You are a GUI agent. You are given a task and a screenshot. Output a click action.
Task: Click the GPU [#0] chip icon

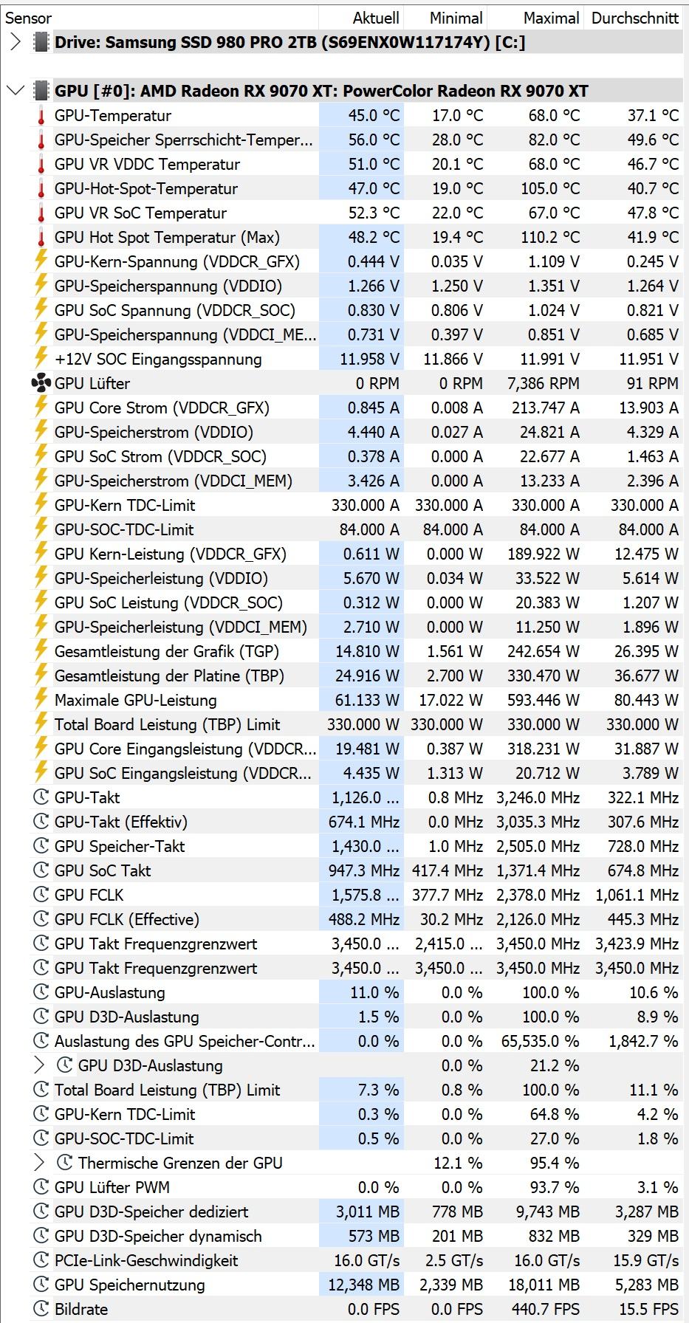point(41,91)
